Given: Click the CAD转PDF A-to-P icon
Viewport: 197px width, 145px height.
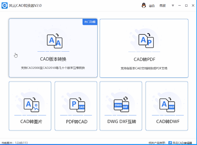Looking at the screenshot, I should 146,40.
